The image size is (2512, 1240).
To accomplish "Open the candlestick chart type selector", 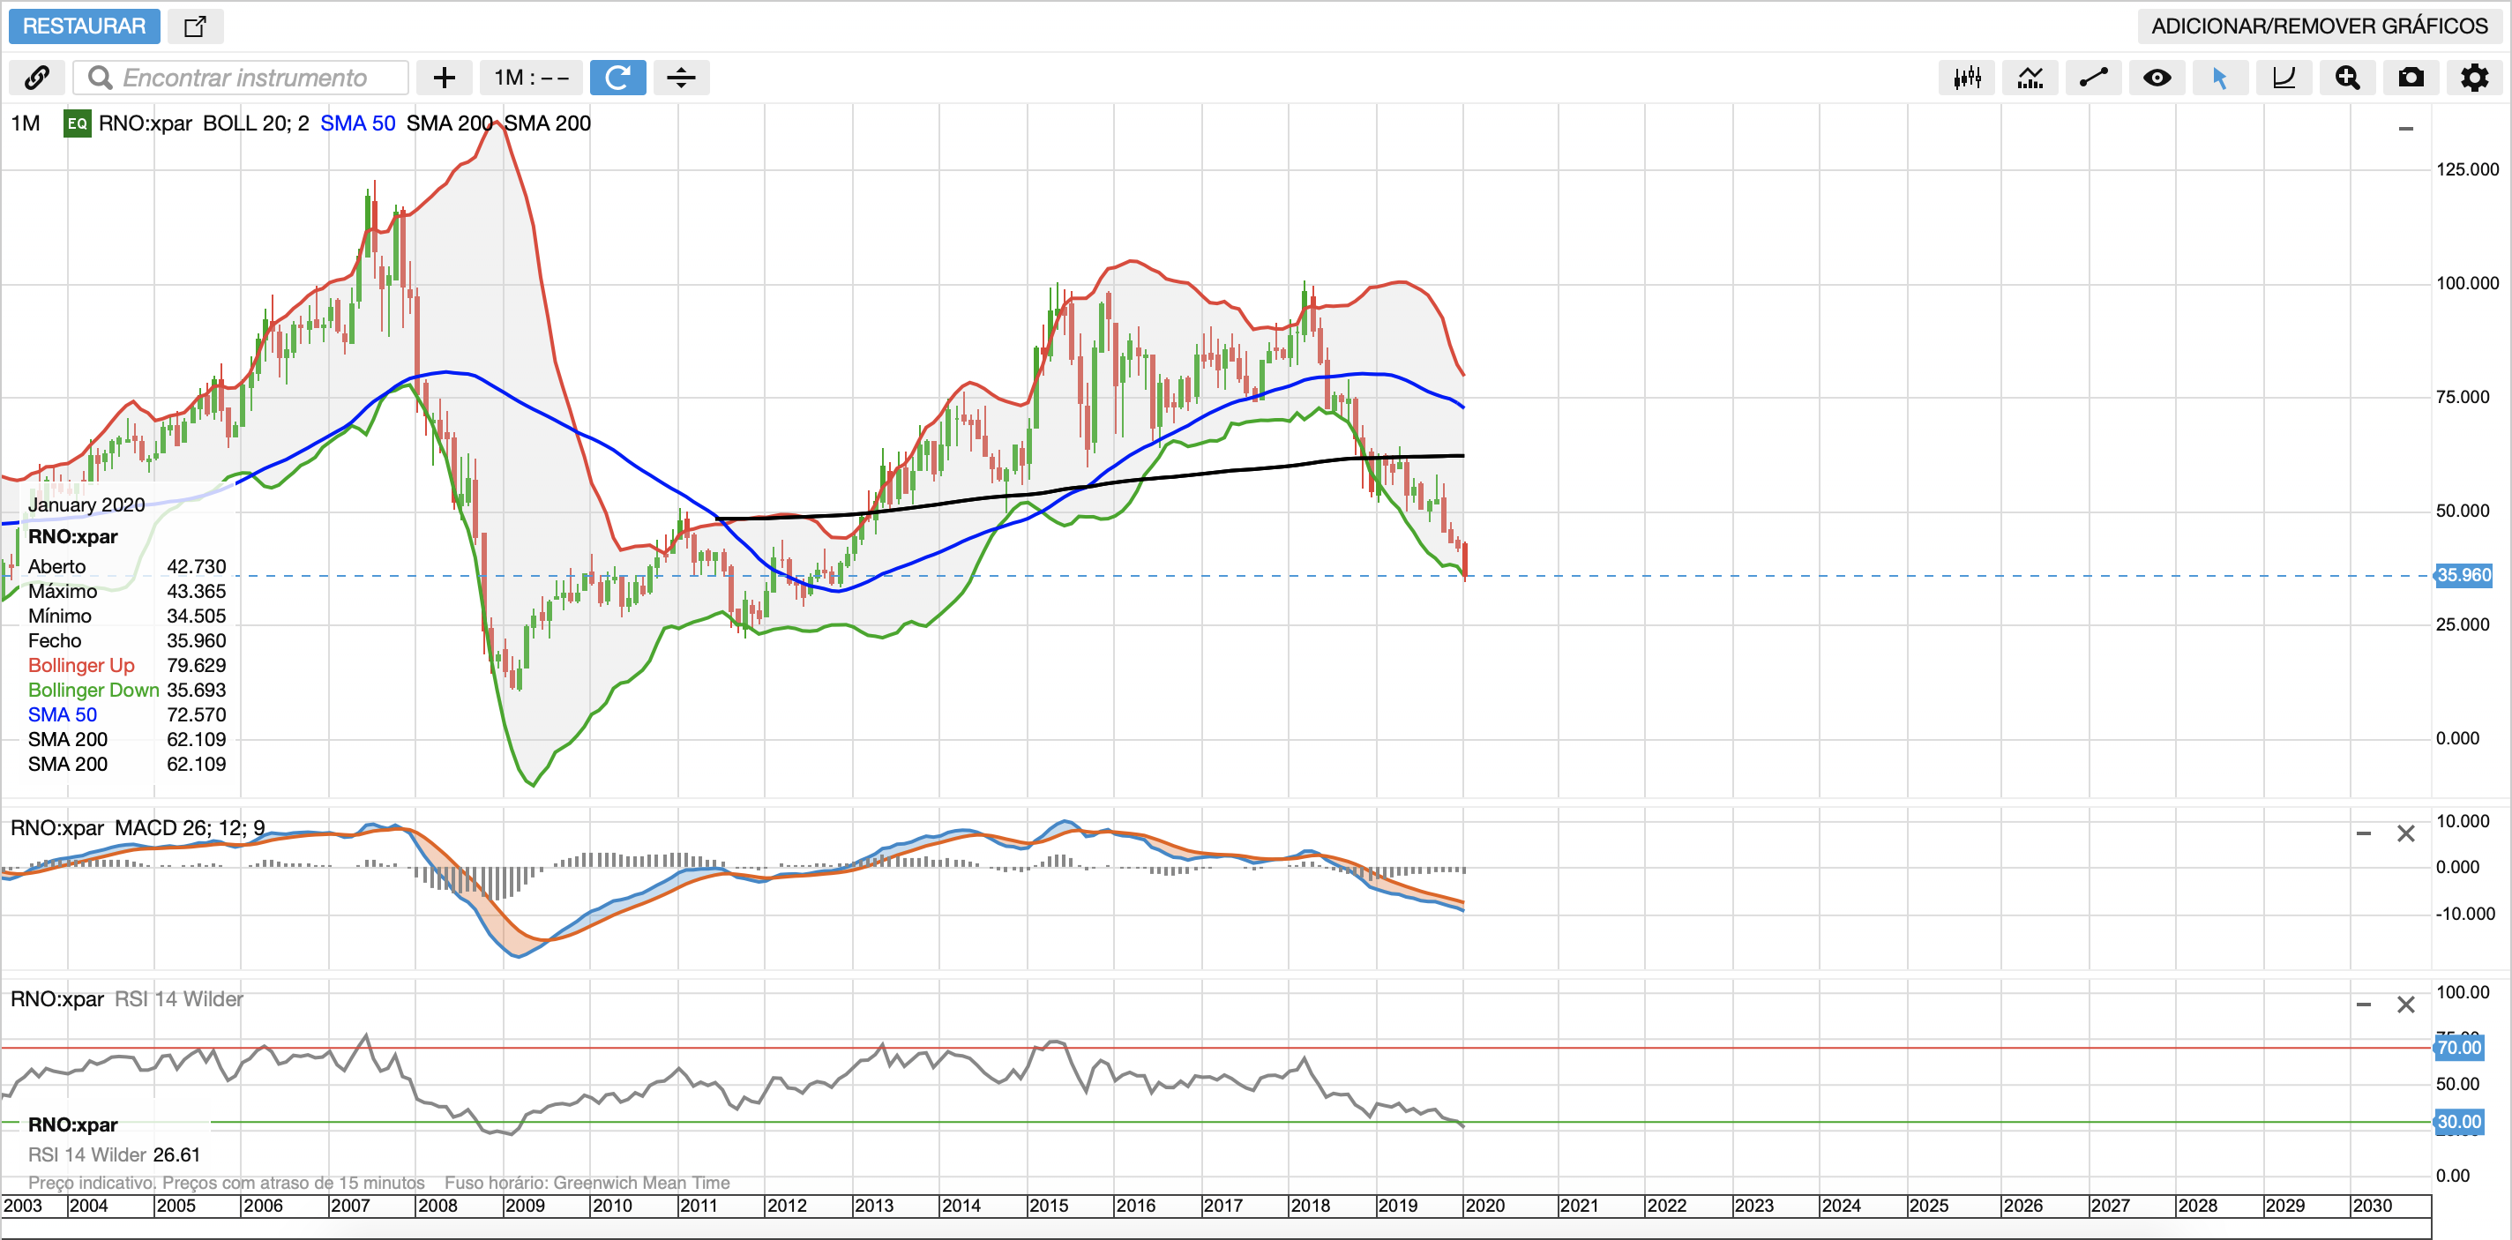I will [x=1966, y=78].
